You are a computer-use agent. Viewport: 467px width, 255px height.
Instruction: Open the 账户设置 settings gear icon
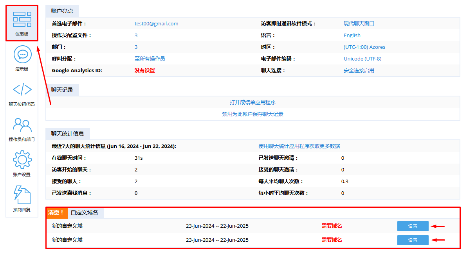[22, 160]
